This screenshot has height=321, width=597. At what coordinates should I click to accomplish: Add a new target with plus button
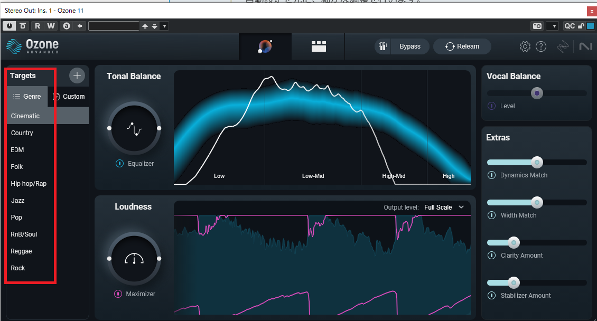[x=77, y=75]
